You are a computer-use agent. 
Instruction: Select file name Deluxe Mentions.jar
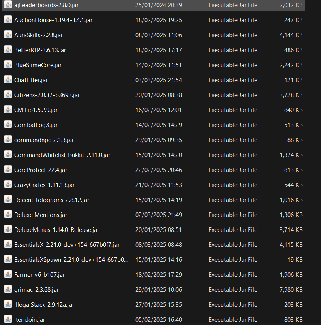(41, 215)
